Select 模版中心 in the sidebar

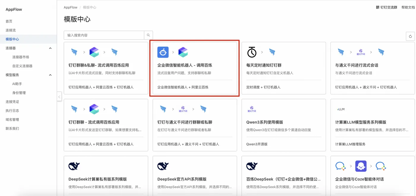pos(12,39)
